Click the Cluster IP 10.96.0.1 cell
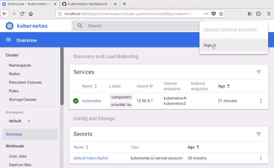The height and width of the screenshot is (168, 274). 145,101
